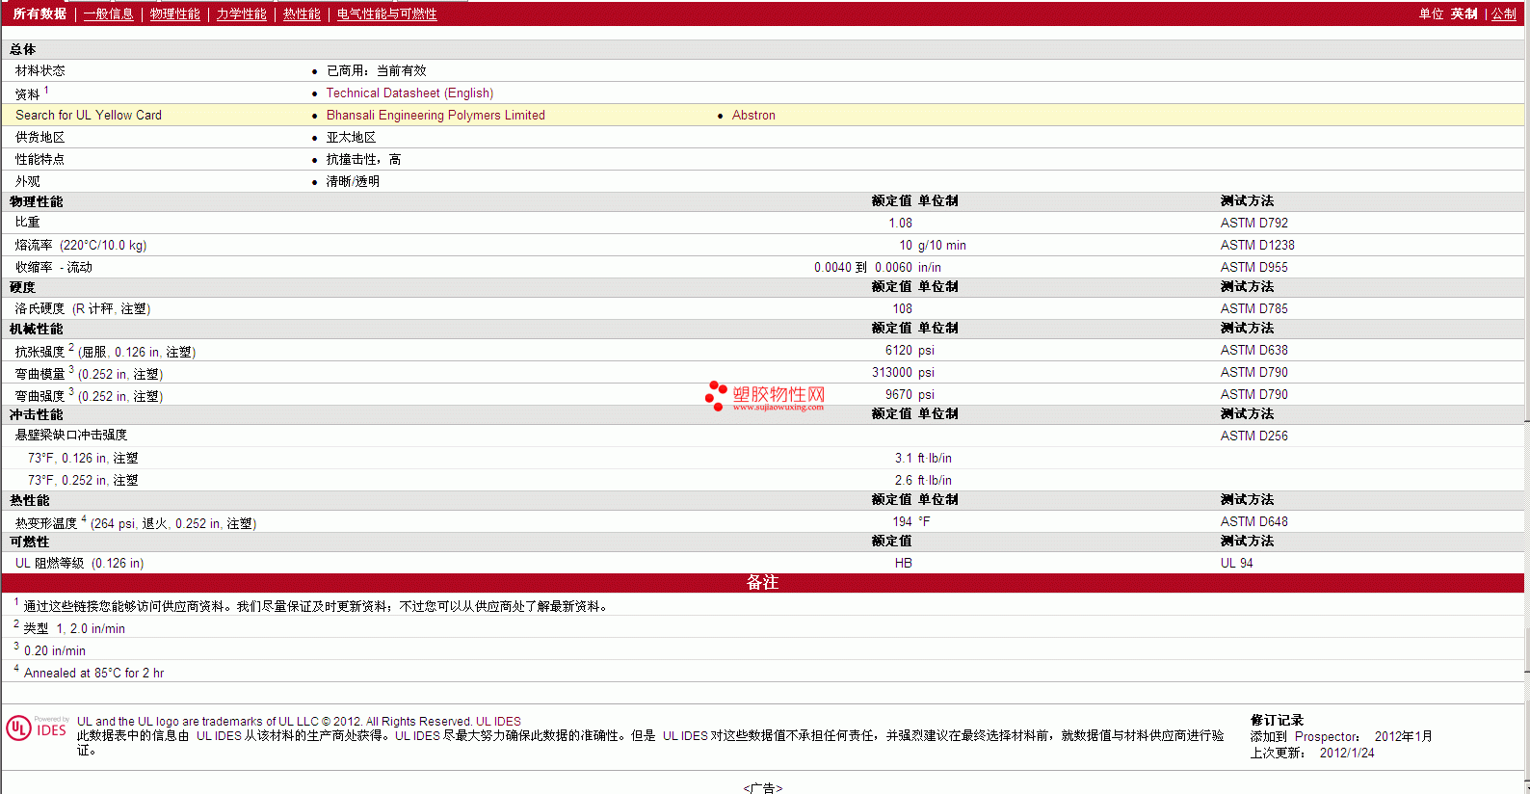
Task: Click Bhansali Engineering Polymers Limited link
Action: pos(435,116)
